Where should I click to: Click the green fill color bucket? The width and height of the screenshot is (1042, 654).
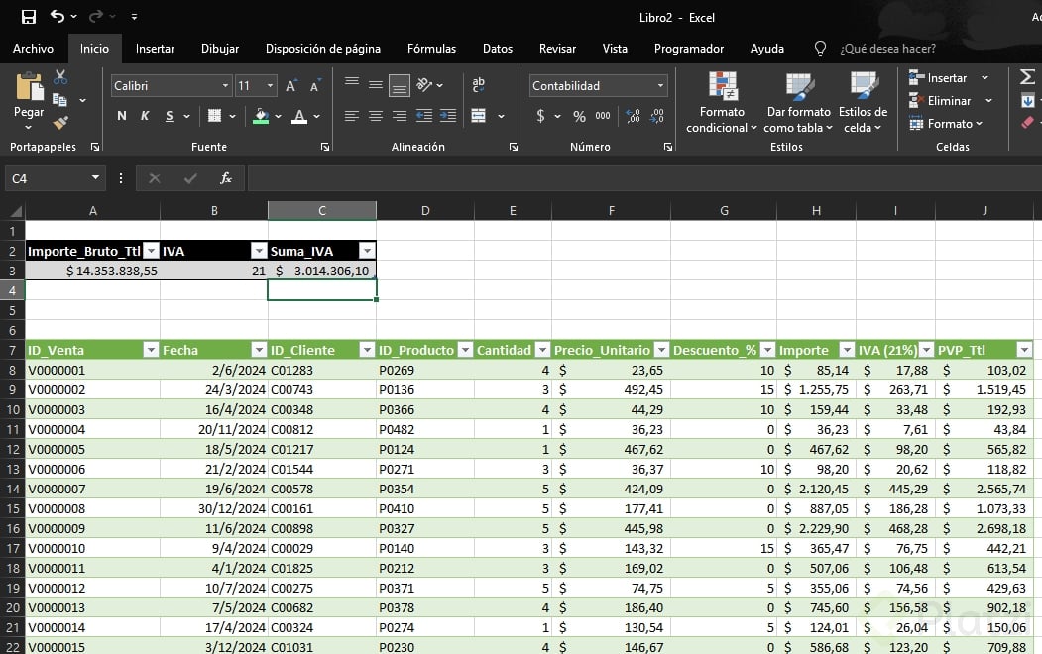pyautogui.click(x=261, y=116)
